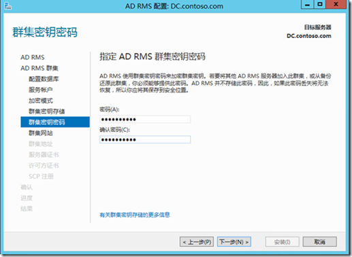
Task: Go to 配置数据库 step
Action: coord(44,79)
